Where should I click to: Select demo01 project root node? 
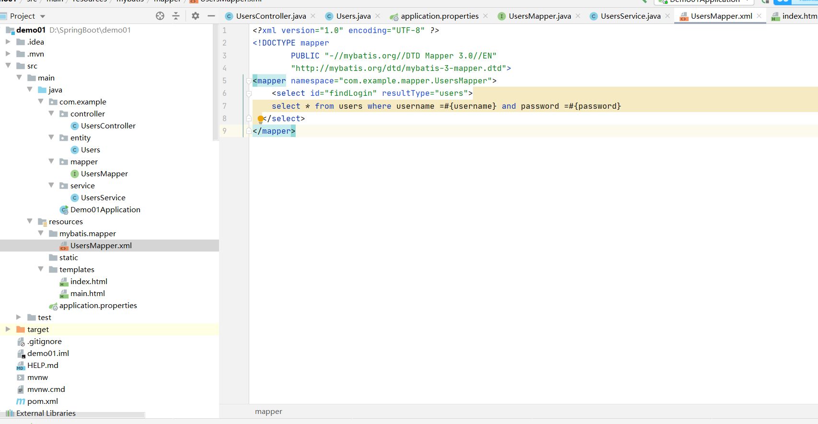(x=31, y=30)
